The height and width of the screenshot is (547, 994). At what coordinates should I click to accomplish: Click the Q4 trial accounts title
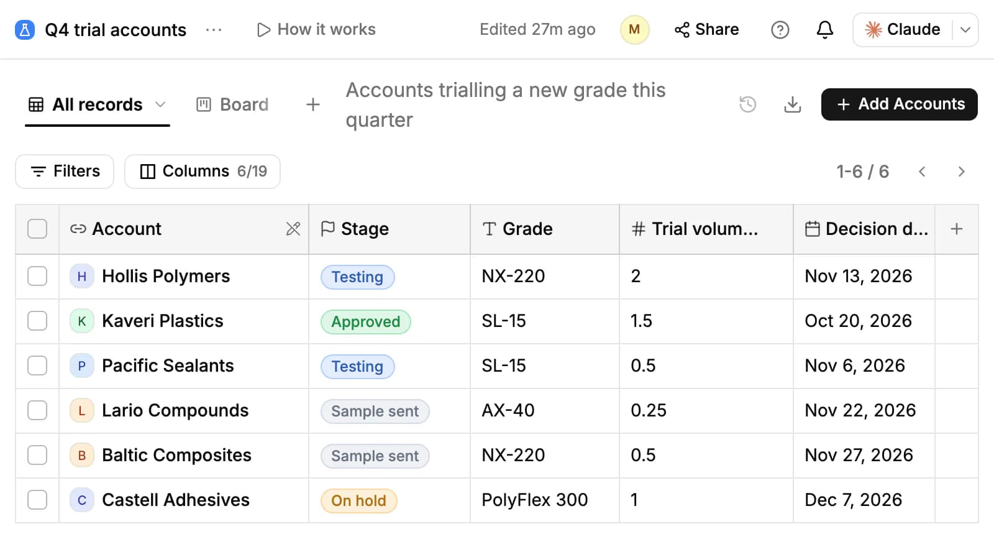click(x=116, y=30)
